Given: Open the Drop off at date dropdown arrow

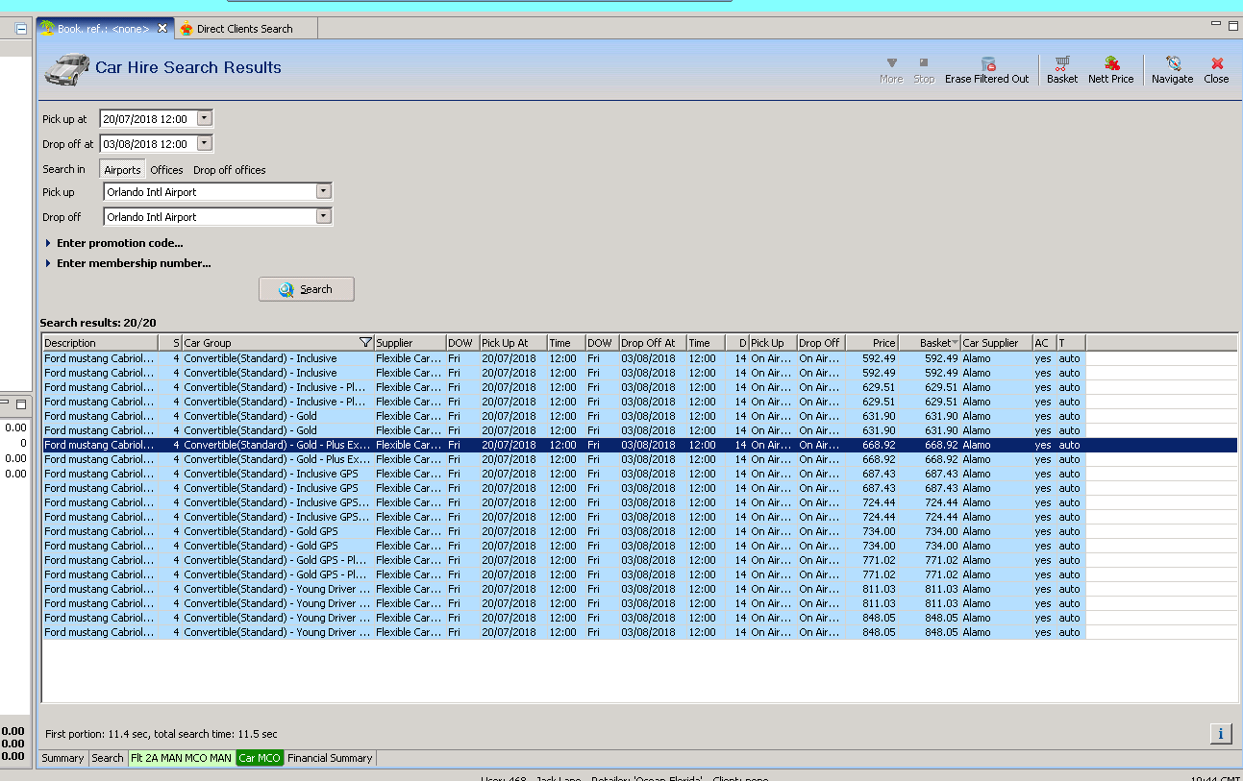Looking at the screenshot, I should click(204, 143).
